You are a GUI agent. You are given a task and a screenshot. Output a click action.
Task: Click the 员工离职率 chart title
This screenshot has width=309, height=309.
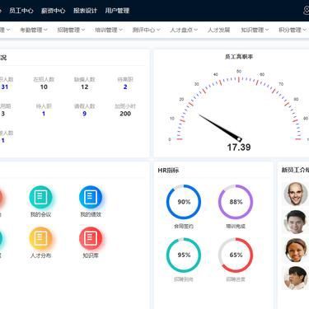[239, 57]
